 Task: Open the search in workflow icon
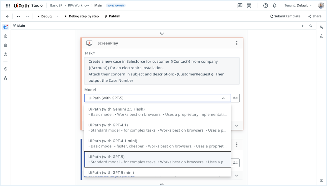(x=311, y=26)
